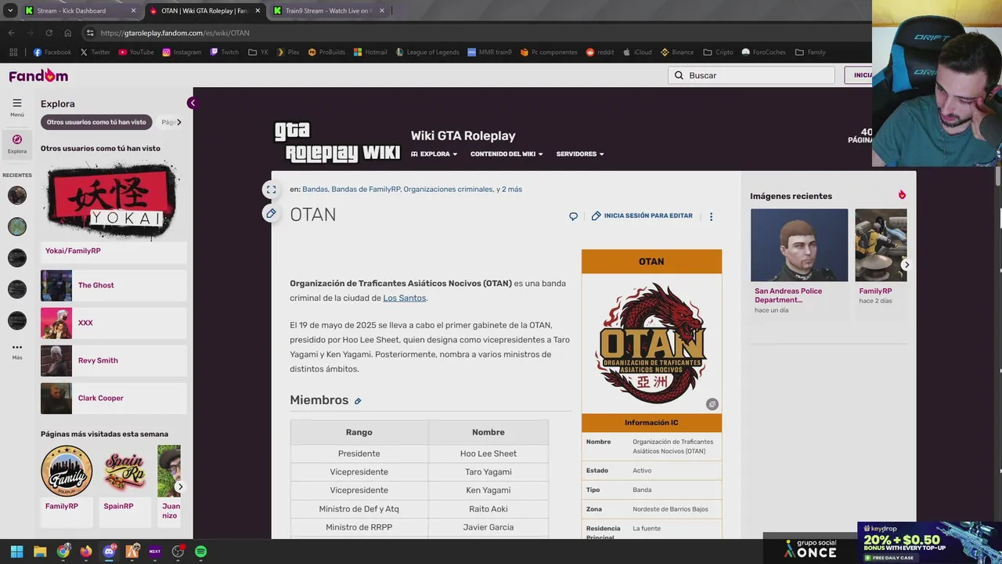Click the edit pencil next to Miembros heading
1002x564 pixels.
pos(358,401)
